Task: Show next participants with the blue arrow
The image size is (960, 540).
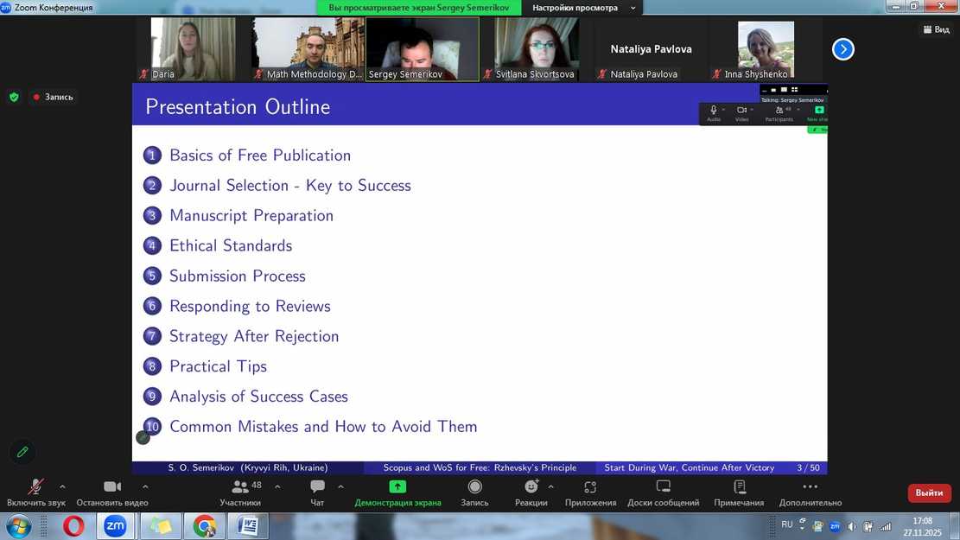Action: (x=843, y=49)
